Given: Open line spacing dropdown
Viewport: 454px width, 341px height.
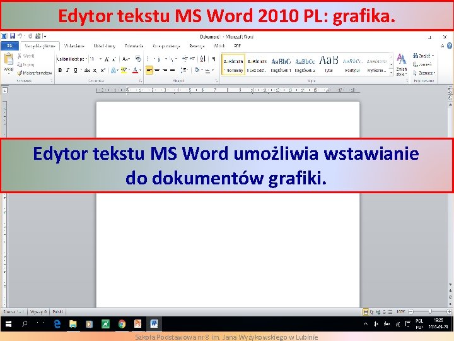Looking at the screenshot, I should click(184, 70).
